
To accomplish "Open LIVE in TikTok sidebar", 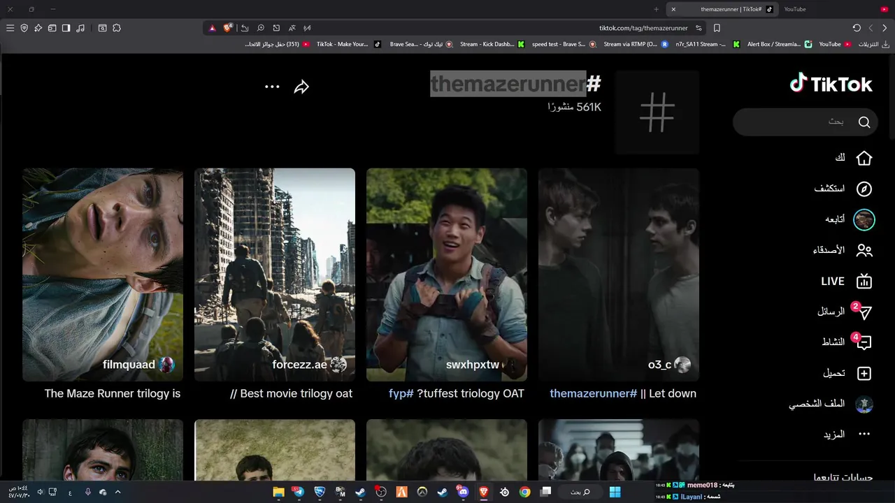I will 847,281.
